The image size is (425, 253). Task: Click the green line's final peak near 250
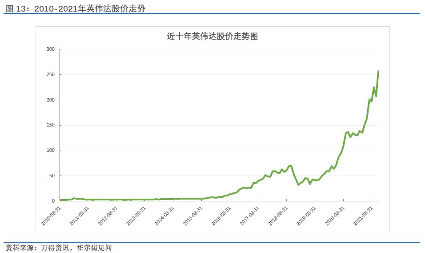(x=378, y=71)
